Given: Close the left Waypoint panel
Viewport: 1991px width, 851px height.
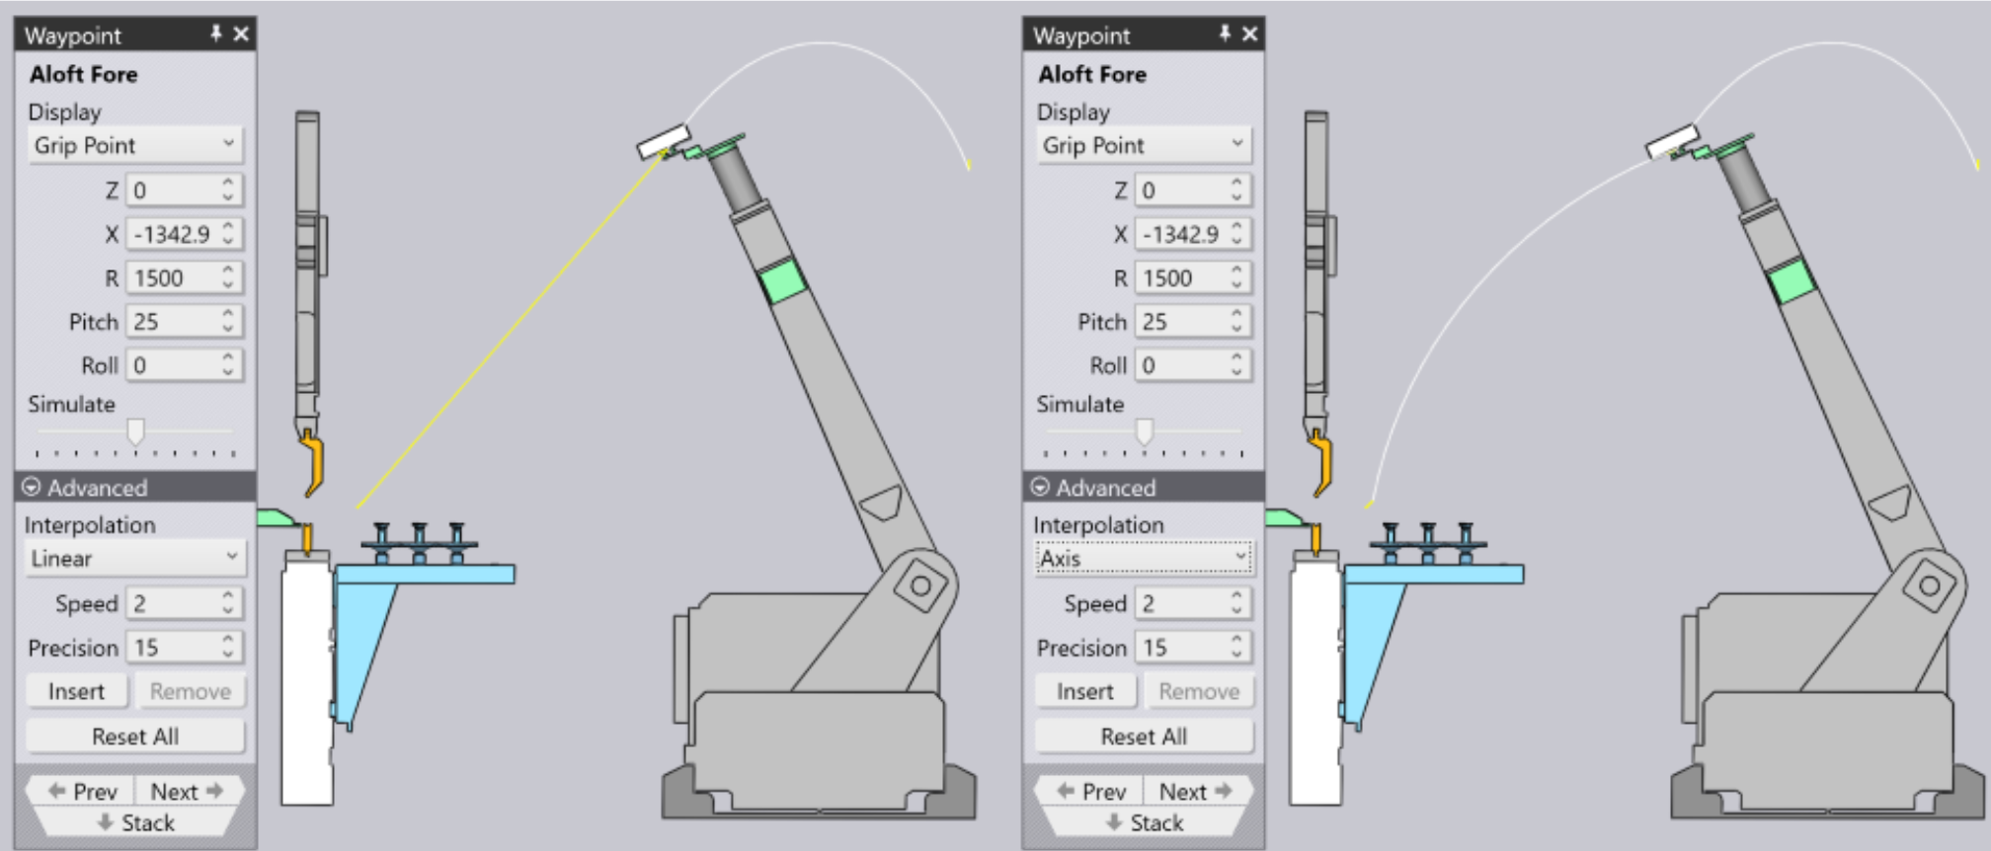Looking at the screenshot, I should [241, 35].
